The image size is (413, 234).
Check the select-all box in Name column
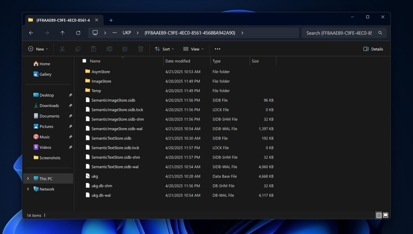84,61
